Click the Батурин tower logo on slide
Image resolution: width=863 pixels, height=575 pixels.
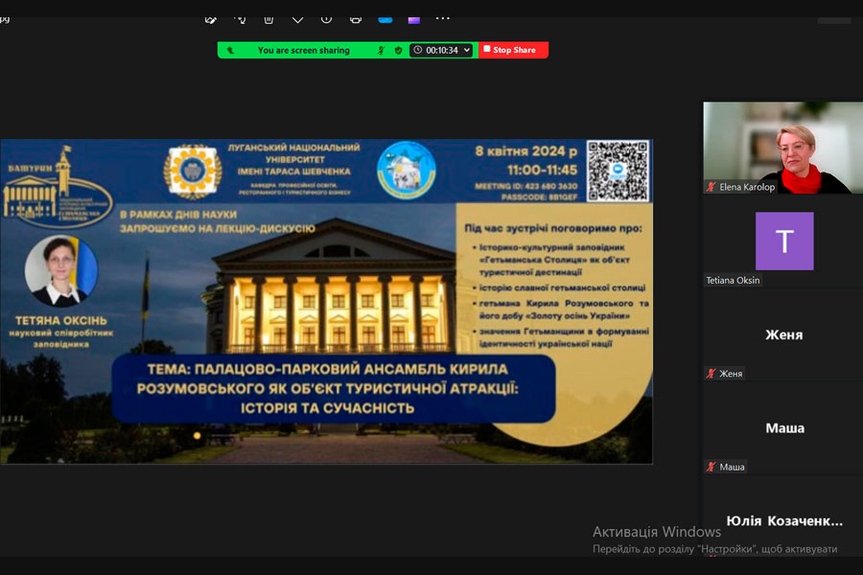point(57,188)
